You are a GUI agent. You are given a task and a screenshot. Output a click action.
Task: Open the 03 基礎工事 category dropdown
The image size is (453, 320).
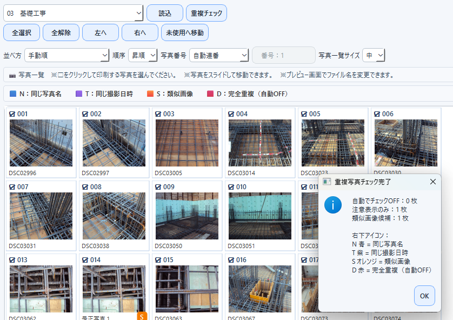pos(73,13)
